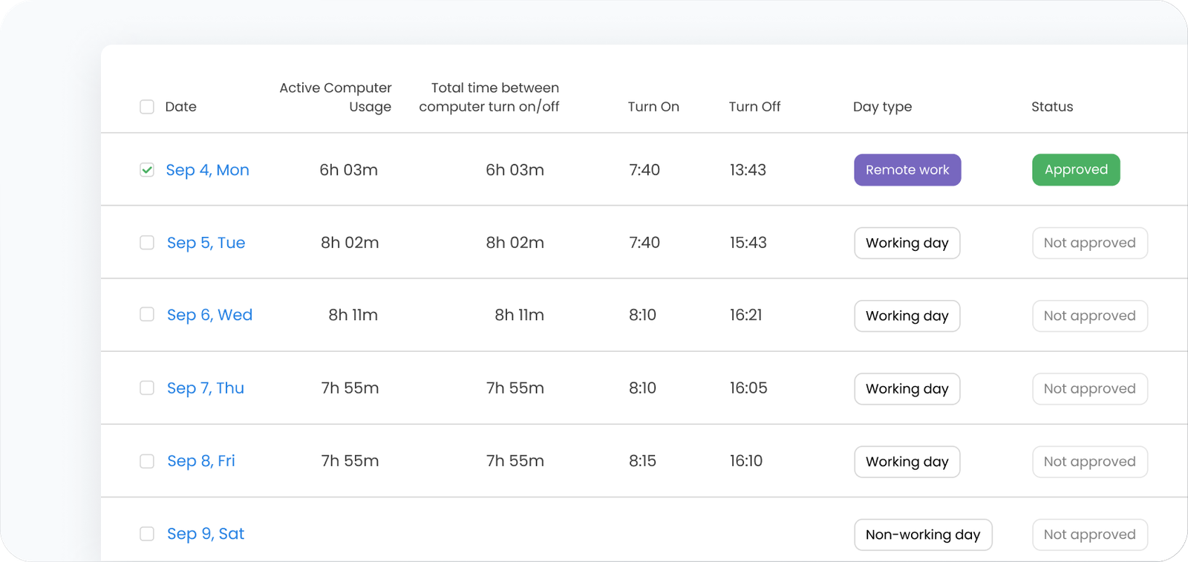Open the Non-working day type selector
This screenshot has width=1188, height=562.
[x=922, y=535]
